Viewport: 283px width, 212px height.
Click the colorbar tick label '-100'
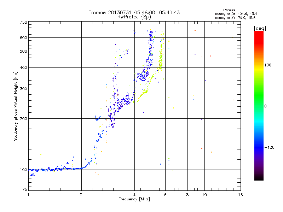[269, 147]
